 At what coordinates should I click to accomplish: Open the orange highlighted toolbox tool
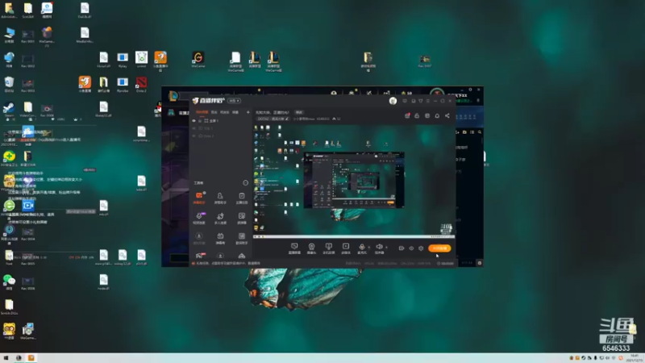(199, 197)
